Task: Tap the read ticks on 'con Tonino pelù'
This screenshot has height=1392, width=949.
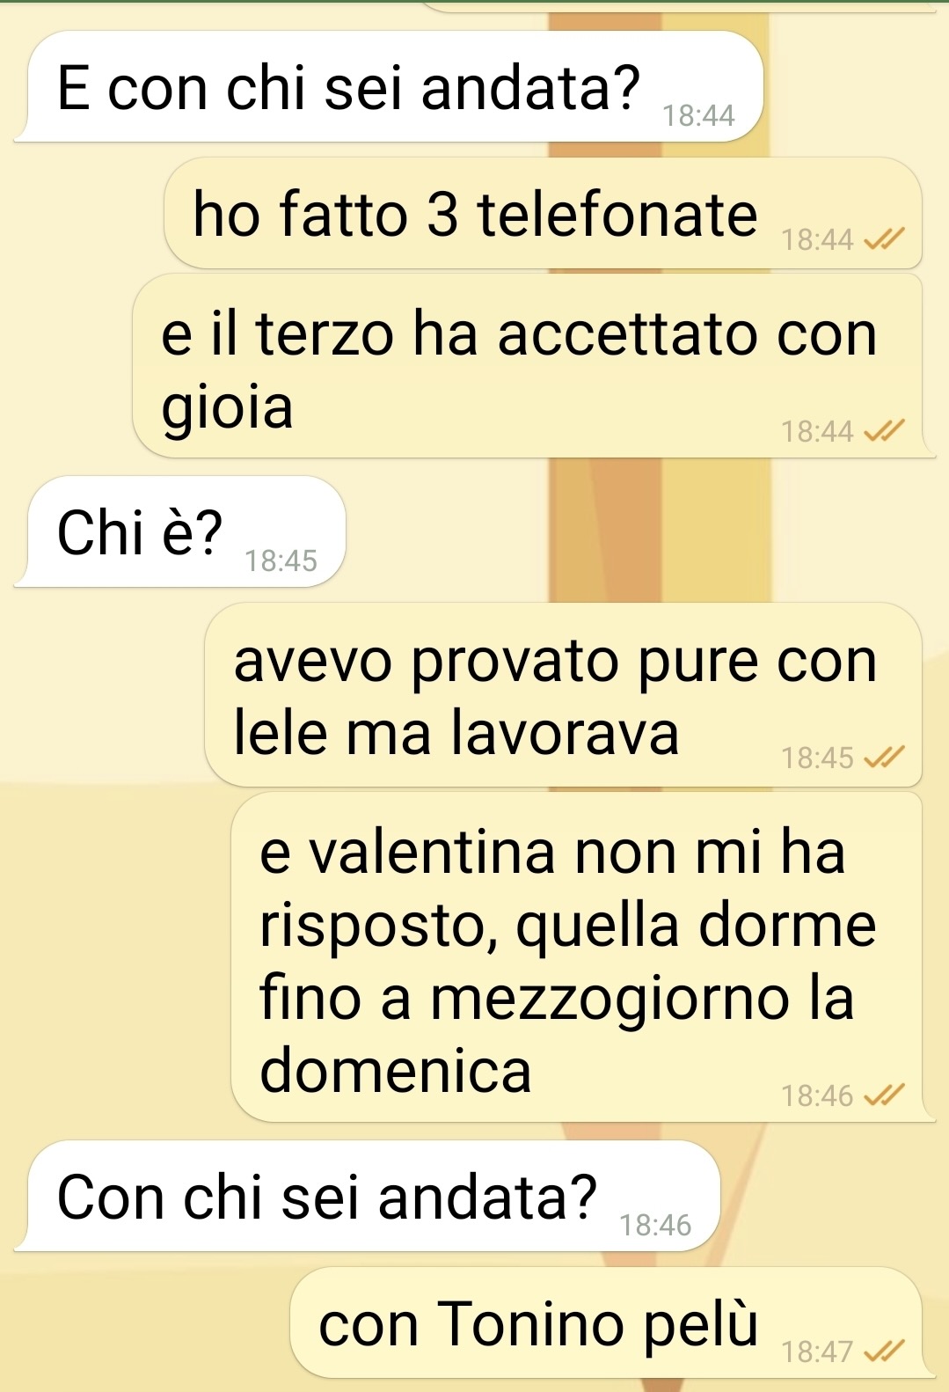Action: point(884,1351)
